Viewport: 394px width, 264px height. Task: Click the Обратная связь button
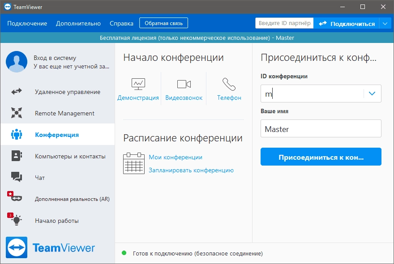pyautogui.click(x=163, y=23)
